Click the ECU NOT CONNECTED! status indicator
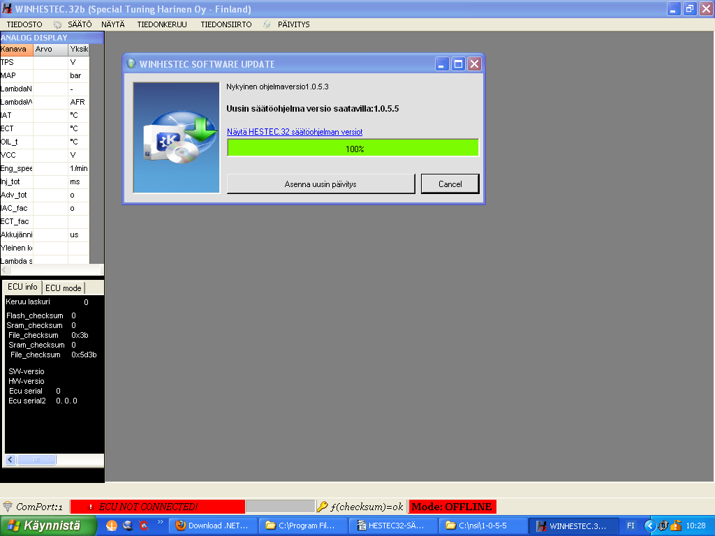The image size is (715, 536). click(157, 507)
